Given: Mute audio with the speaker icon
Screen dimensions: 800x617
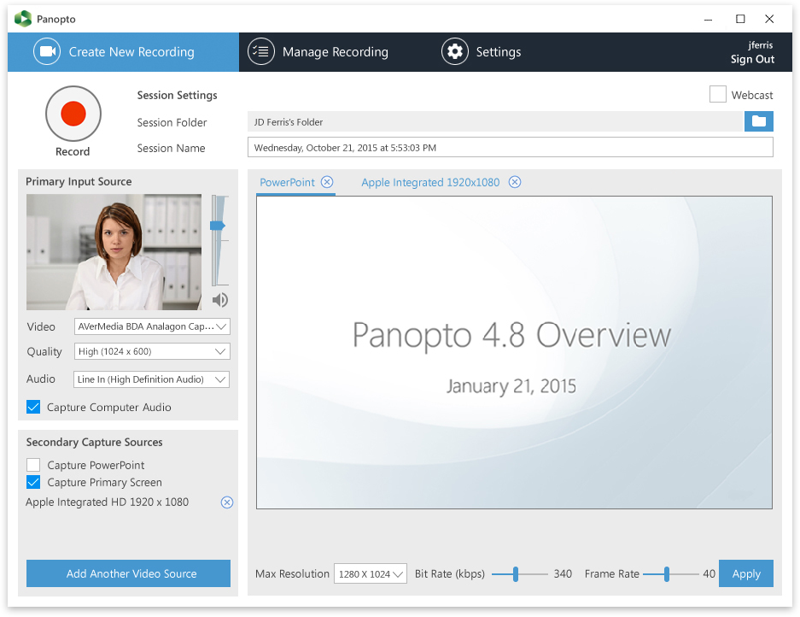Looking at the screenshot, I should pyautogui.click(x=220, y=299).
